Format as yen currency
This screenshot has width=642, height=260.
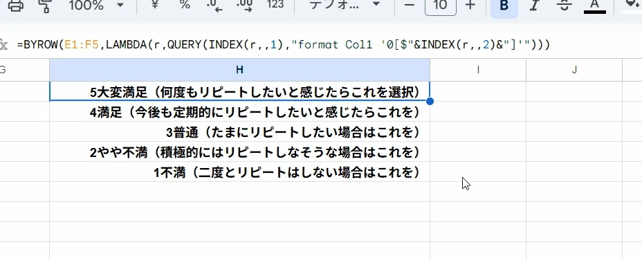point(155,5)
